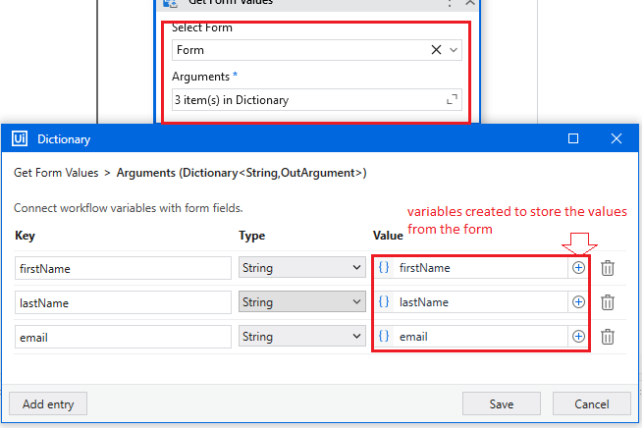644x429 pixels.
Task: Delete the lastName dictionary entry
Action: [608, 302]
